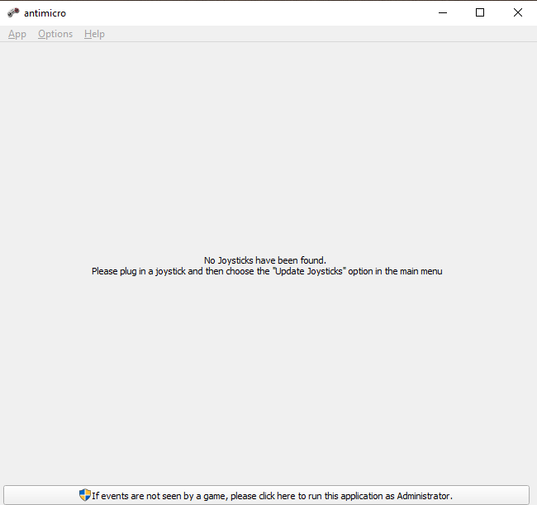This screenshot has height=505, width=537.
Task: Close the antimicro window
Action: [x=518, y=12]
